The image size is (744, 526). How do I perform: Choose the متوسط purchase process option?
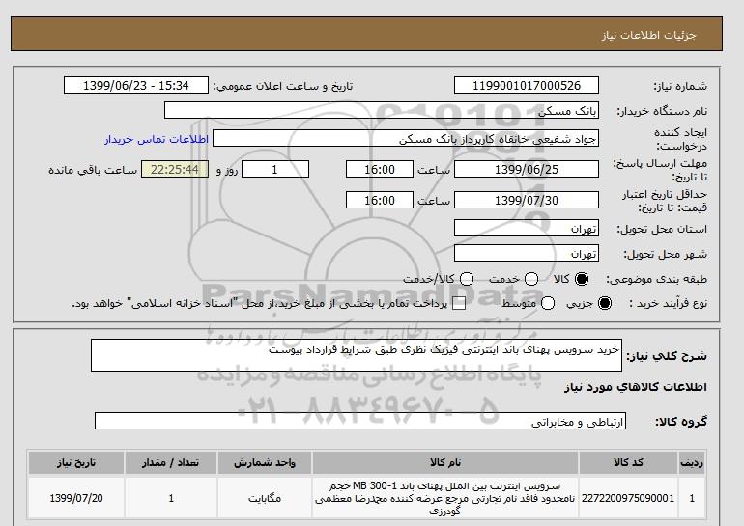coord(548,303)
